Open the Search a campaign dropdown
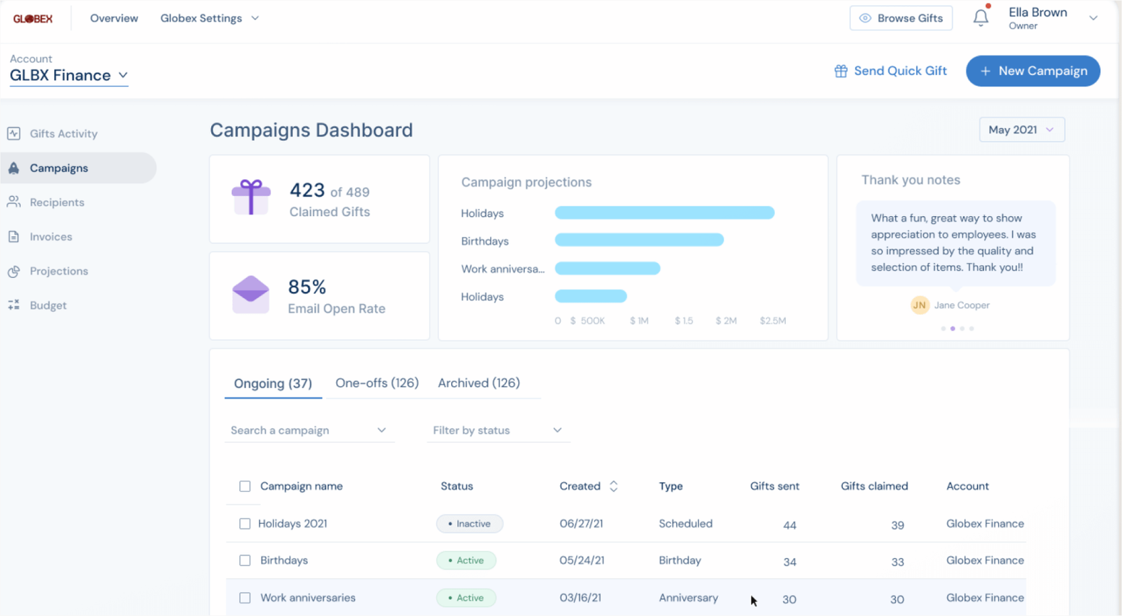The image size is (1122, 616). pyautogui.click(x=309, y=430)
